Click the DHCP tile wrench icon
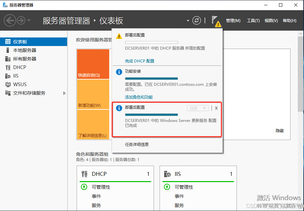This screenshot has width=304, height=211. pyautogui.click(x=85, y=174)
